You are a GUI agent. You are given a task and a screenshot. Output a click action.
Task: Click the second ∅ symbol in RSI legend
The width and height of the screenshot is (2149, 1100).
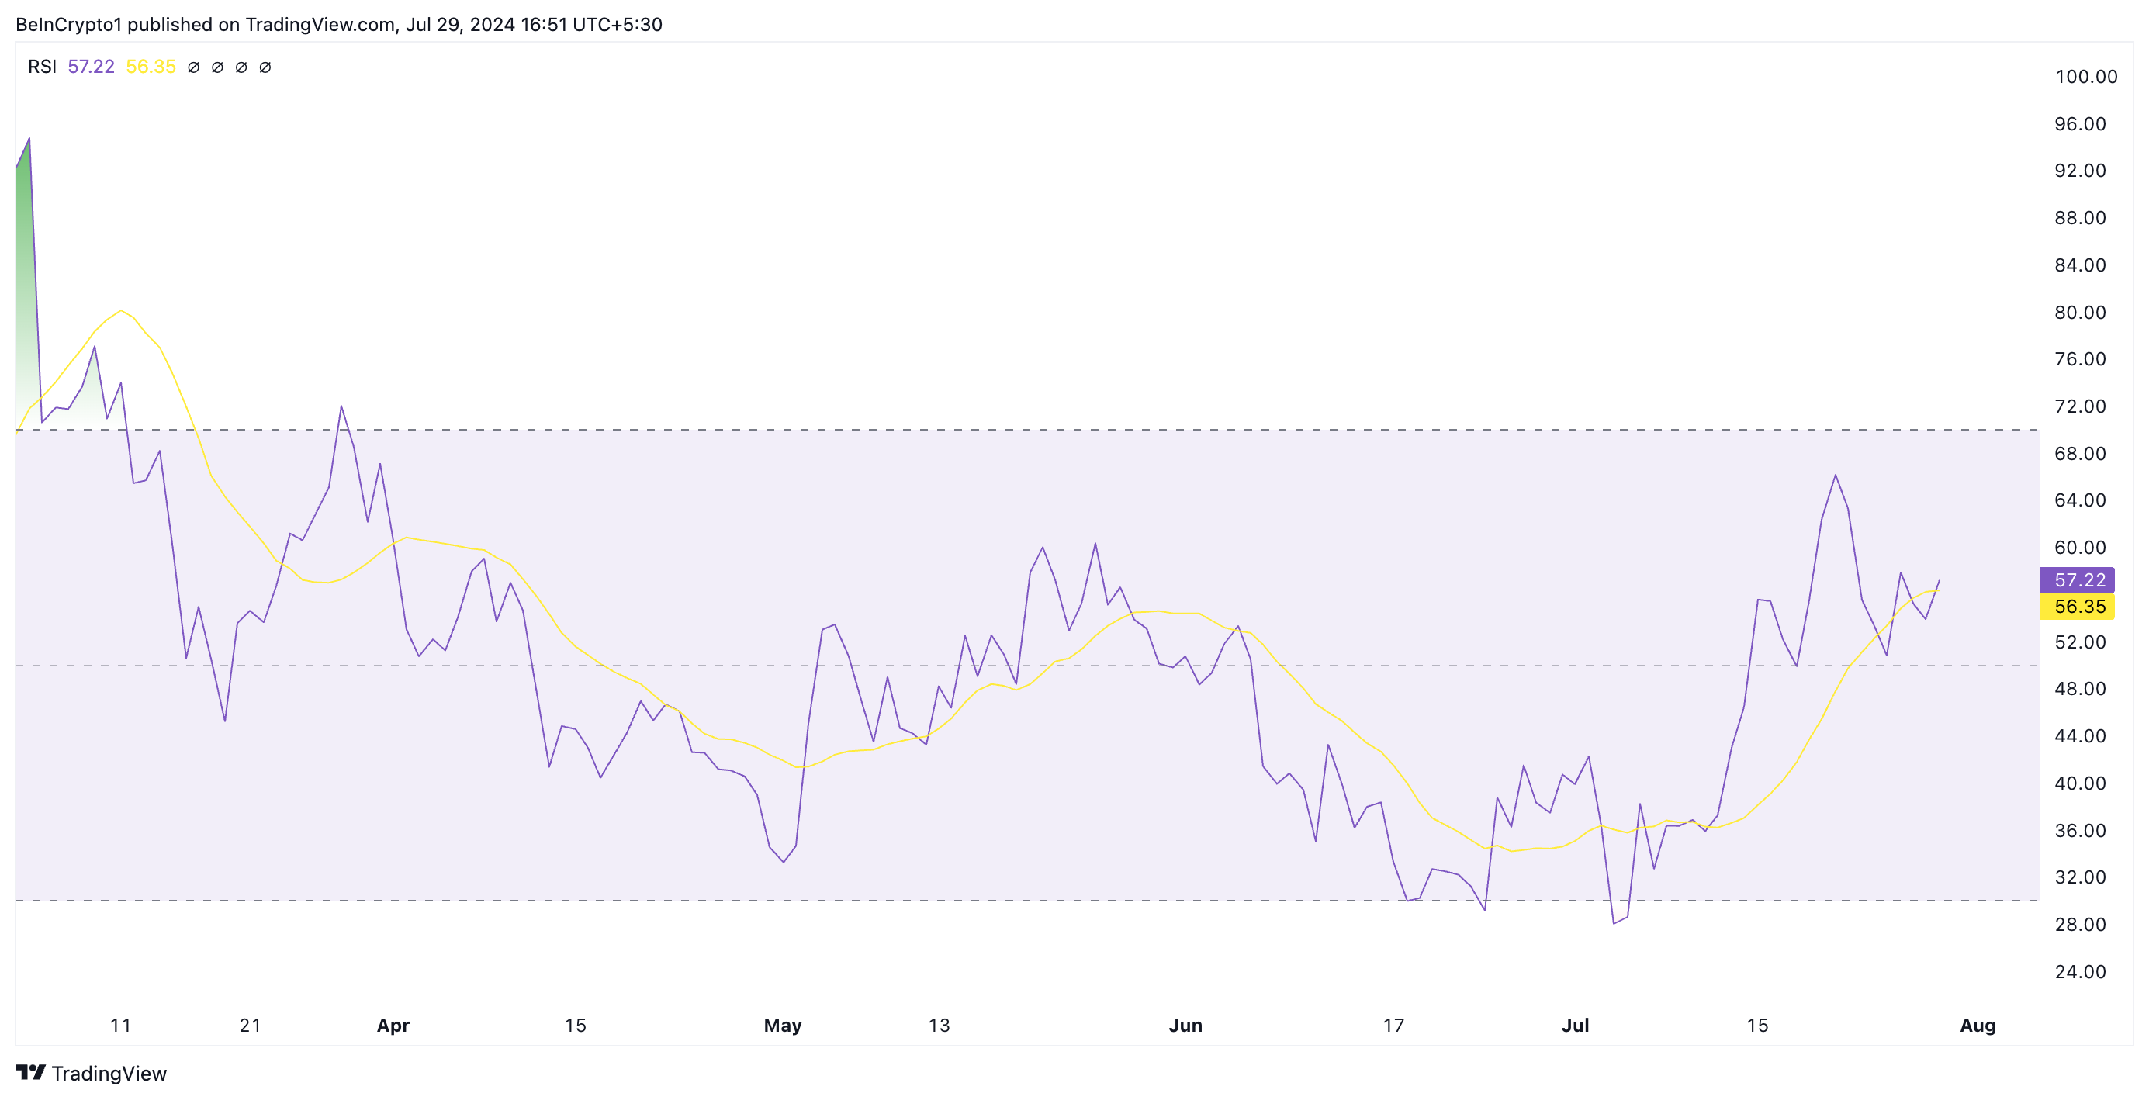[x=217, y=67]
